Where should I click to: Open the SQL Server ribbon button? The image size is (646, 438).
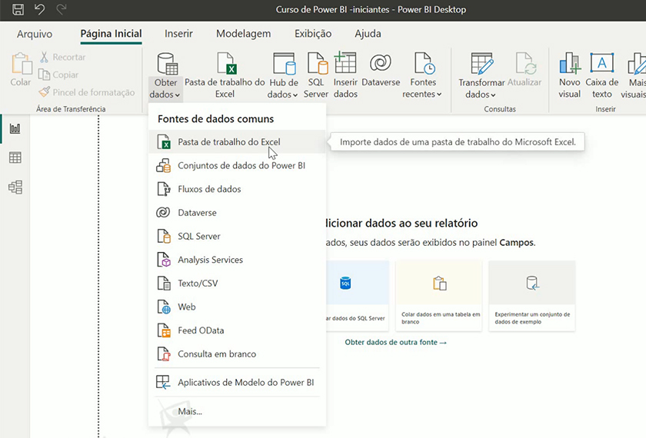[x=316, y=75]
